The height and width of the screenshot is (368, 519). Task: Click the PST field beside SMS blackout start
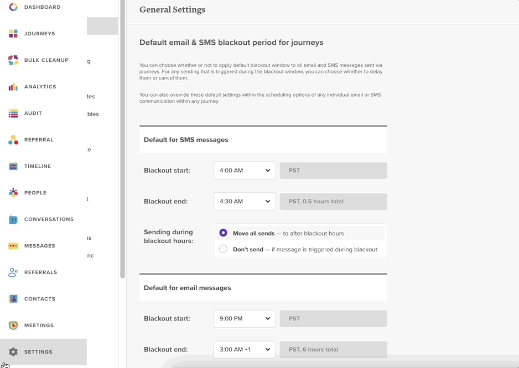tap(333, 171)
